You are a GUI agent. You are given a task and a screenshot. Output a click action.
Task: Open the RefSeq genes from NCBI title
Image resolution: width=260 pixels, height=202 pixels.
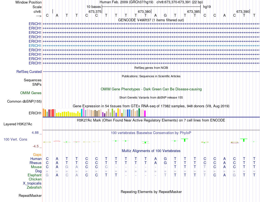[151, 68]
